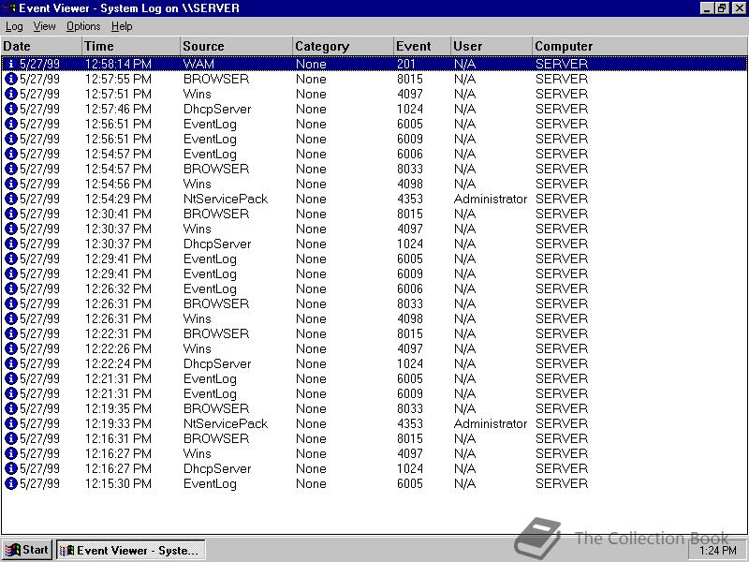Click info icon of EventLog 6009 at 12:29:41 PM
Image resolution: width=749 pixels, height=562 pixels.
point(11,274)
